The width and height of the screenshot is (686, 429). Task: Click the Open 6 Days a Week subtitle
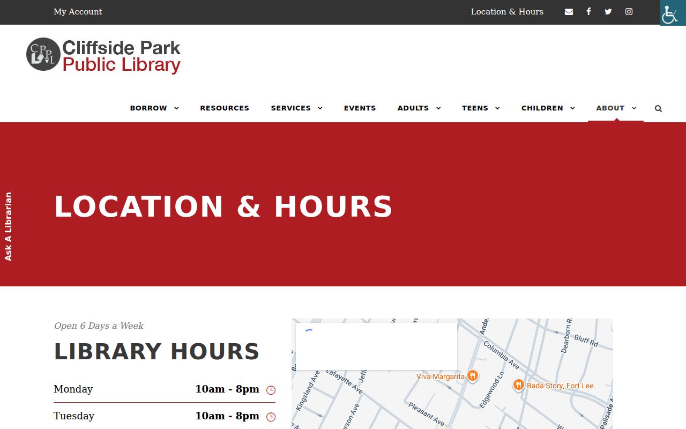click(99, 326)
